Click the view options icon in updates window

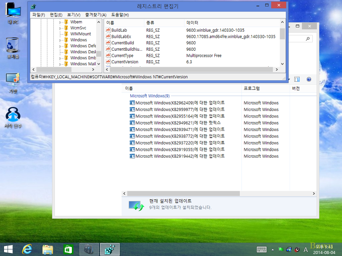click(297, 79)
